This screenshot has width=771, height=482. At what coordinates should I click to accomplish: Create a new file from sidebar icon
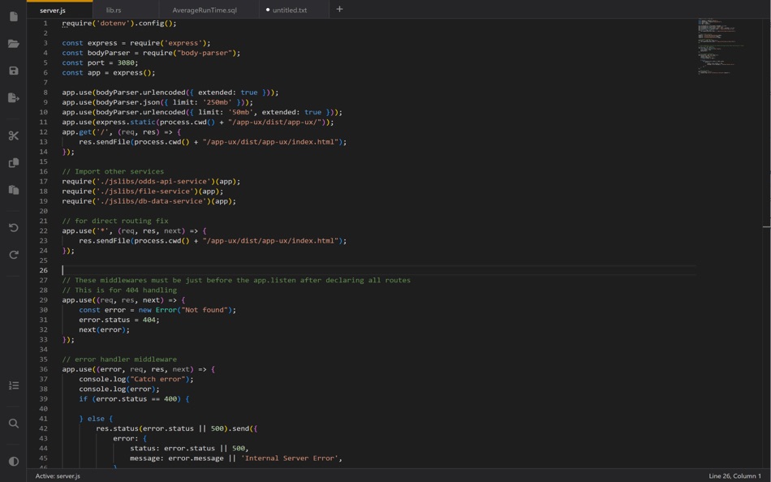[13, 16]
